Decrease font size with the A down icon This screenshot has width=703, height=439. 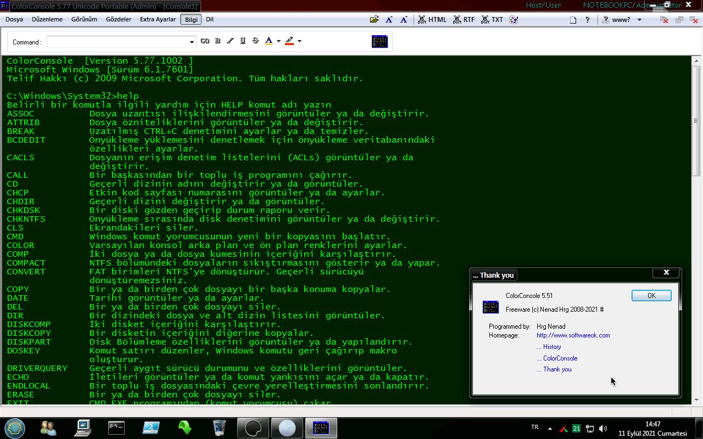pyautogui.click(x=404, y=19)
